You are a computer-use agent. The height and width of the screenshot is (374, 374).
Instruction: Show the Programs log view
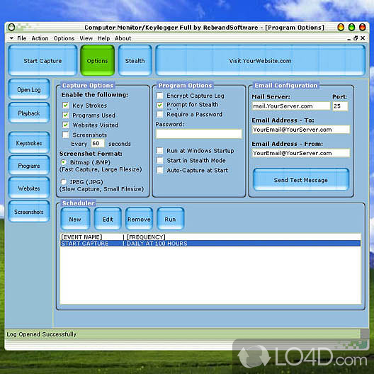29,165
